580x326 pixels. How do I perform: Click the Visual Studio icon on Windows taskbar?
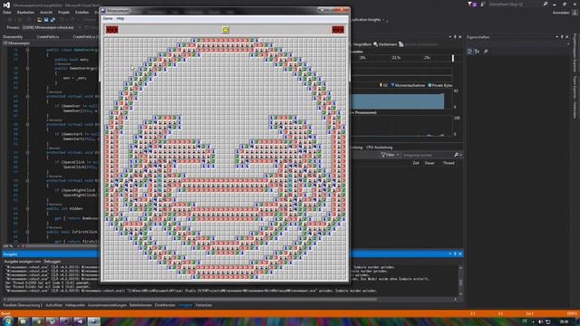click(79, 321)
